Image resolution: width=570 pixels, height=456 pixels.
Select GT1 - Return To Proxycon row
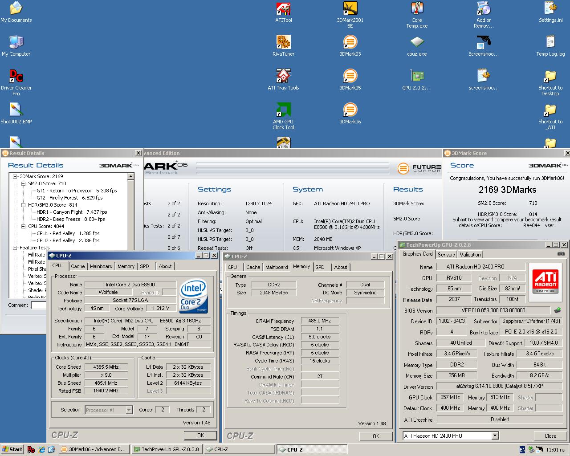(77, 191)
